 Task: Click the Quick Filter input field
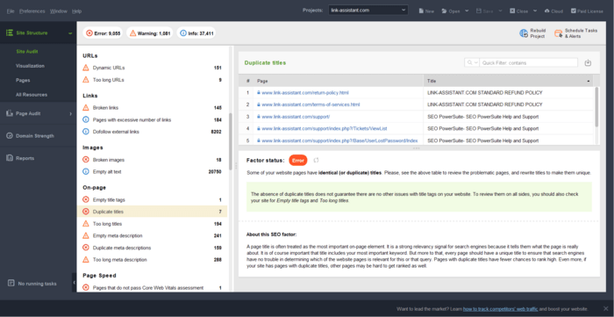528,62
